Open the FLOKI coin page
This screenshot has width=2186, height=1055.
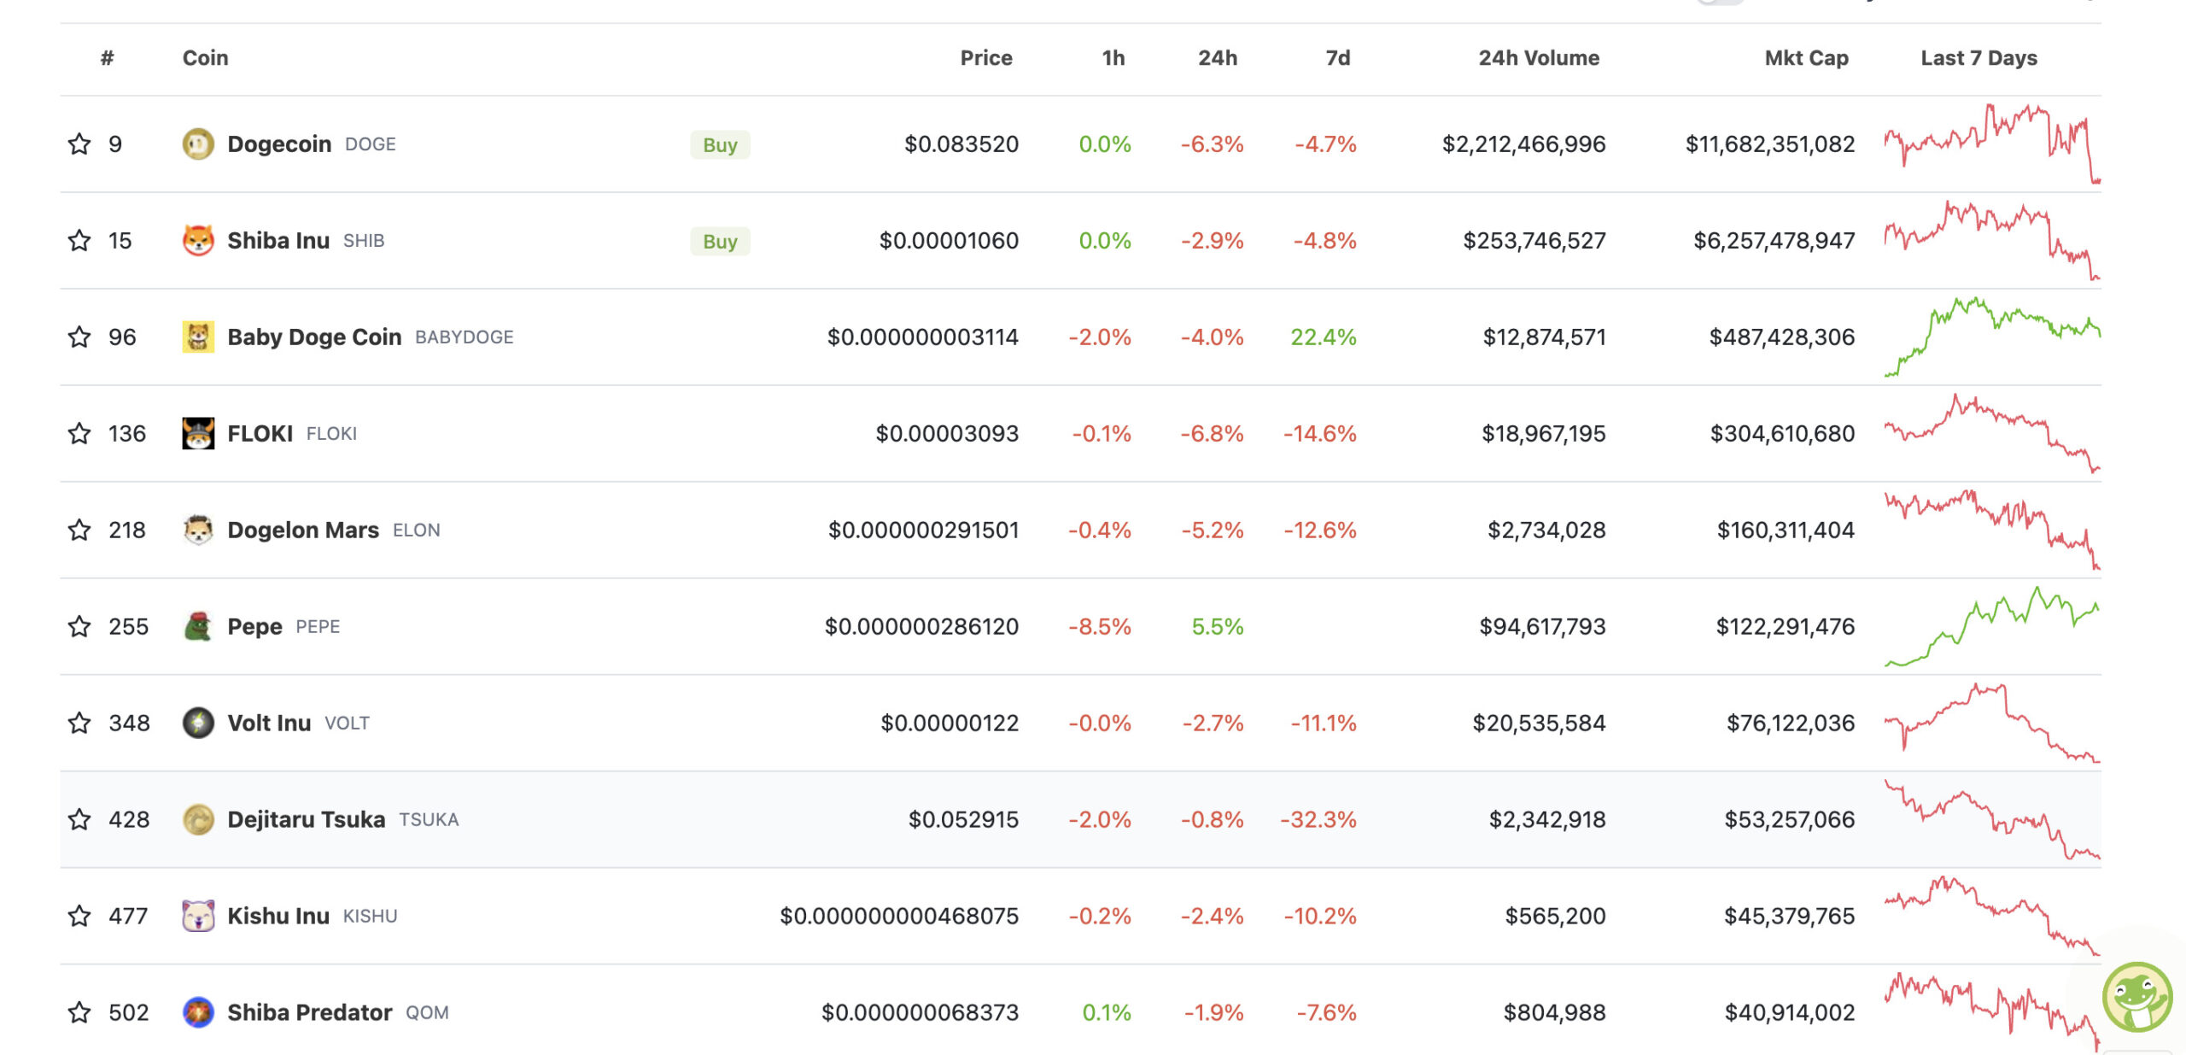tap(260, 433)
